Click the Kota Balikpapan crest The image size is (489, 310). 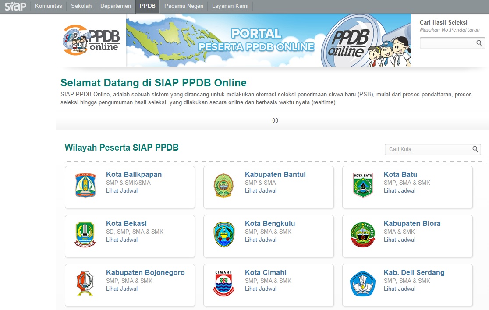(x=85, y=186)
